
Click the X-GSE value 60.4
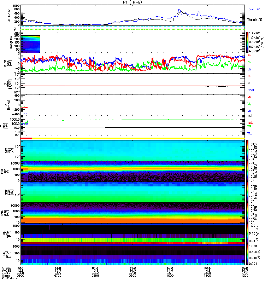point(207,268)
